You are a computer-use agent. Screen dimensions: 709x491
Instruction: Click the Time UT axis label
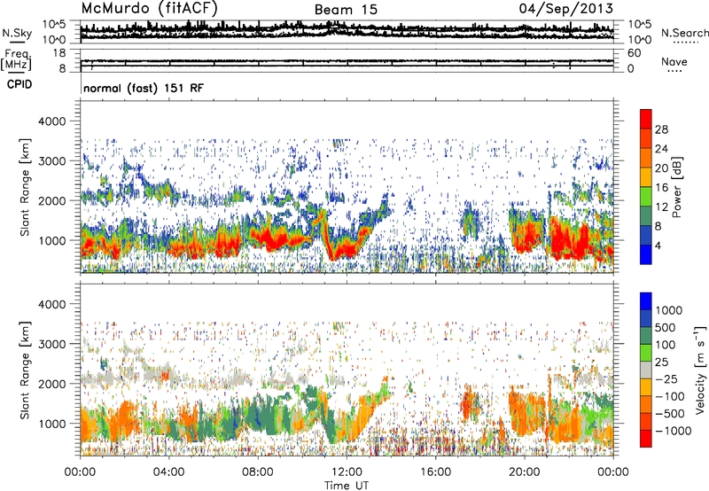347,486
